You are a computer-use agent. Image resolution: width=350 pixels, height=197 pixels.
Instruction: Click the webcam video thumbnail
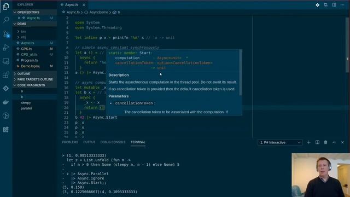pos(320,175)
